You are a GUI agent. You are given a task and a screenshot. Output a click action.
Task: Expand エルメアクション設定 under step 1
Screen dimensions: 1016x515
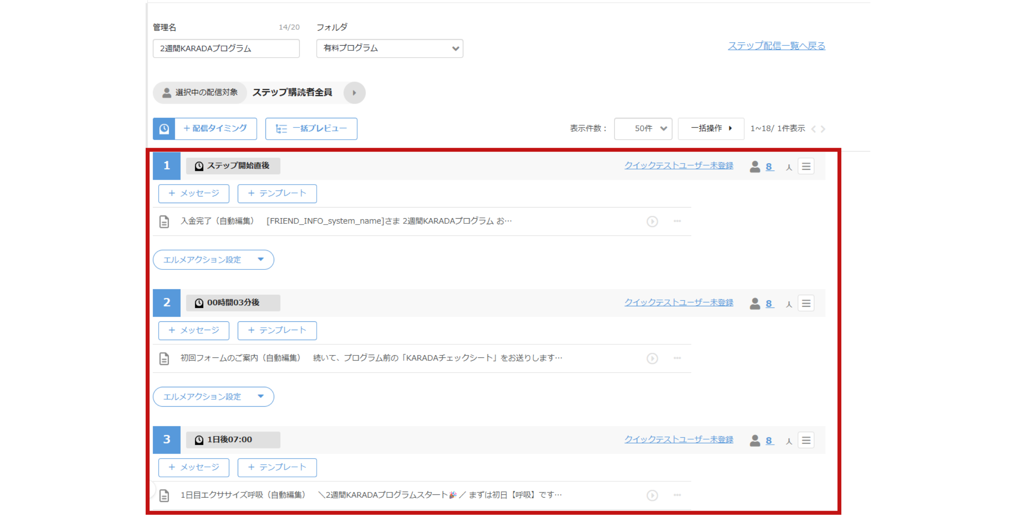(x=214, y=259)
